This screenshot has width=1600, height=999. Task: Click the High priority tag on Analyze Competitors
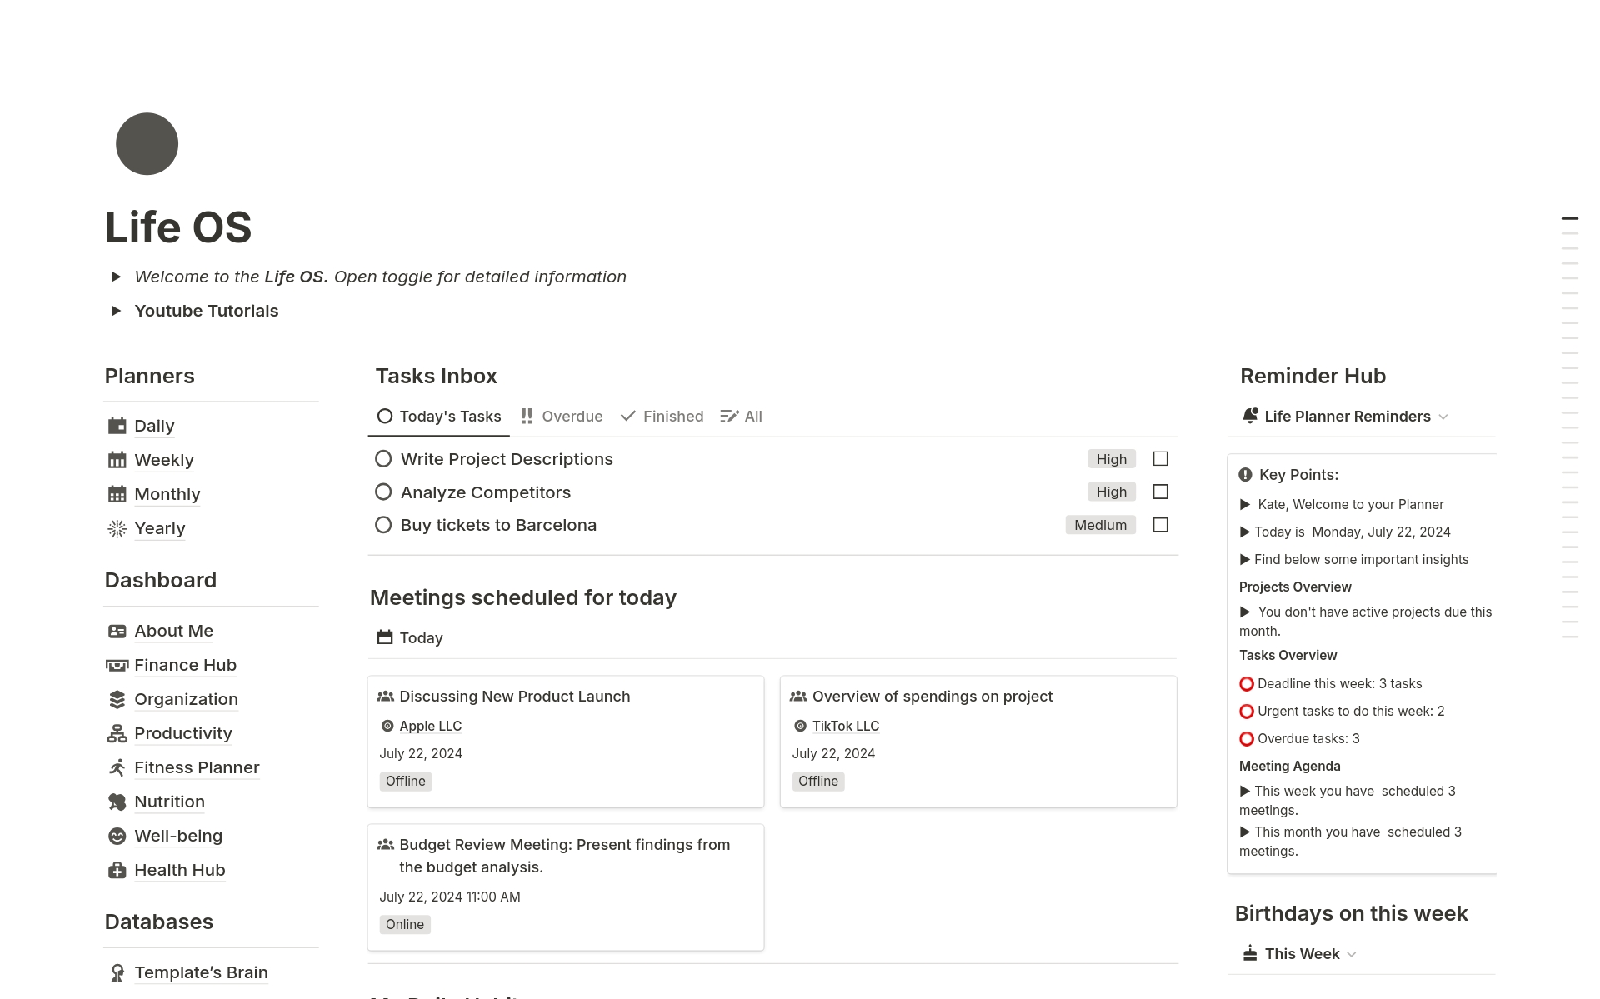point(1111,492)
